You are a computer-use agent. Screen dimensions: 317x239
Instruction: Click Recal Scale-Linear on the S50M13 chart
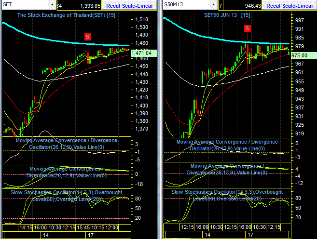click(289, 6)
